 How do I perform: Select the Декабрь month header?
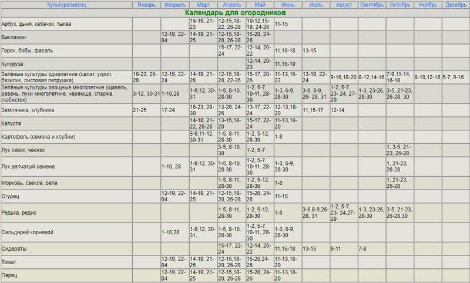455,4
